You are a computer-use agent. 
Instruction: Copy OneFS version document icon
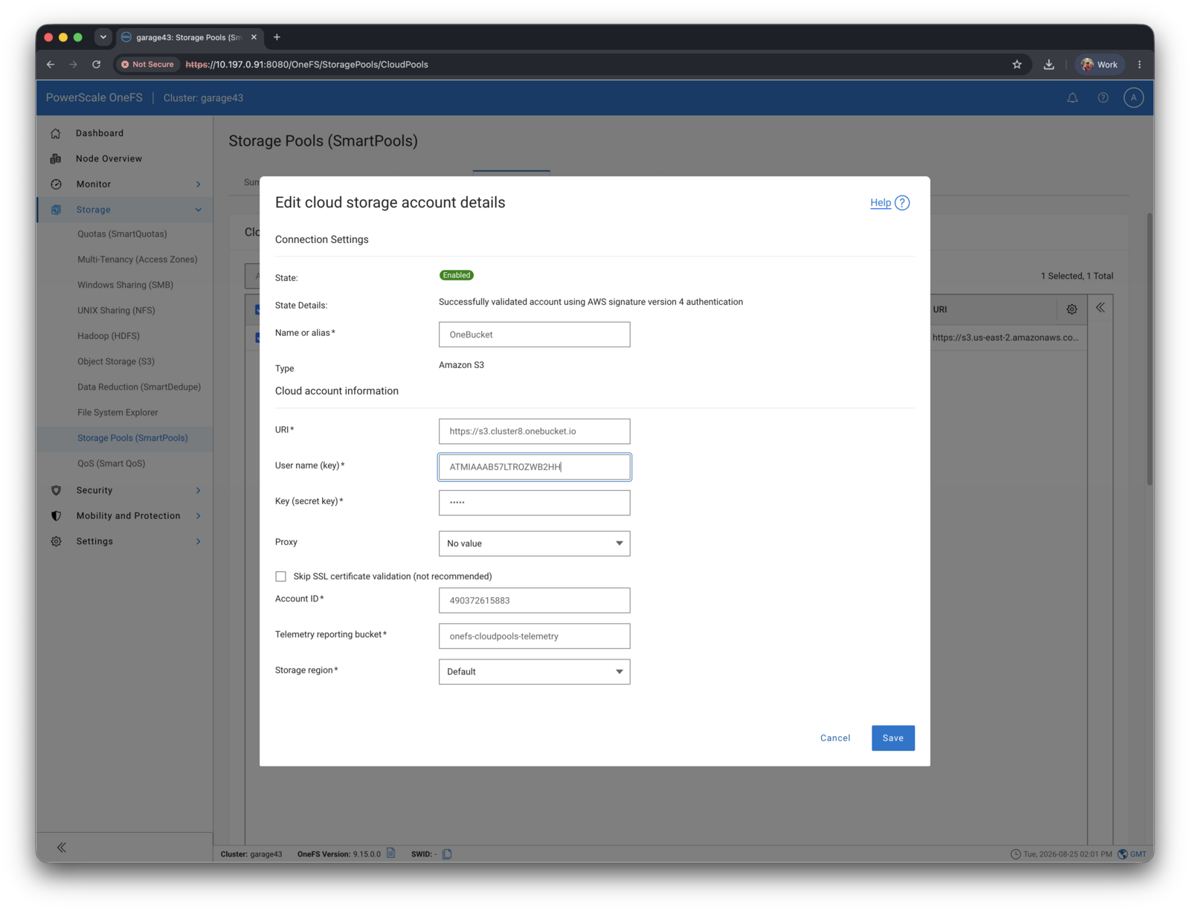[391, 853]
